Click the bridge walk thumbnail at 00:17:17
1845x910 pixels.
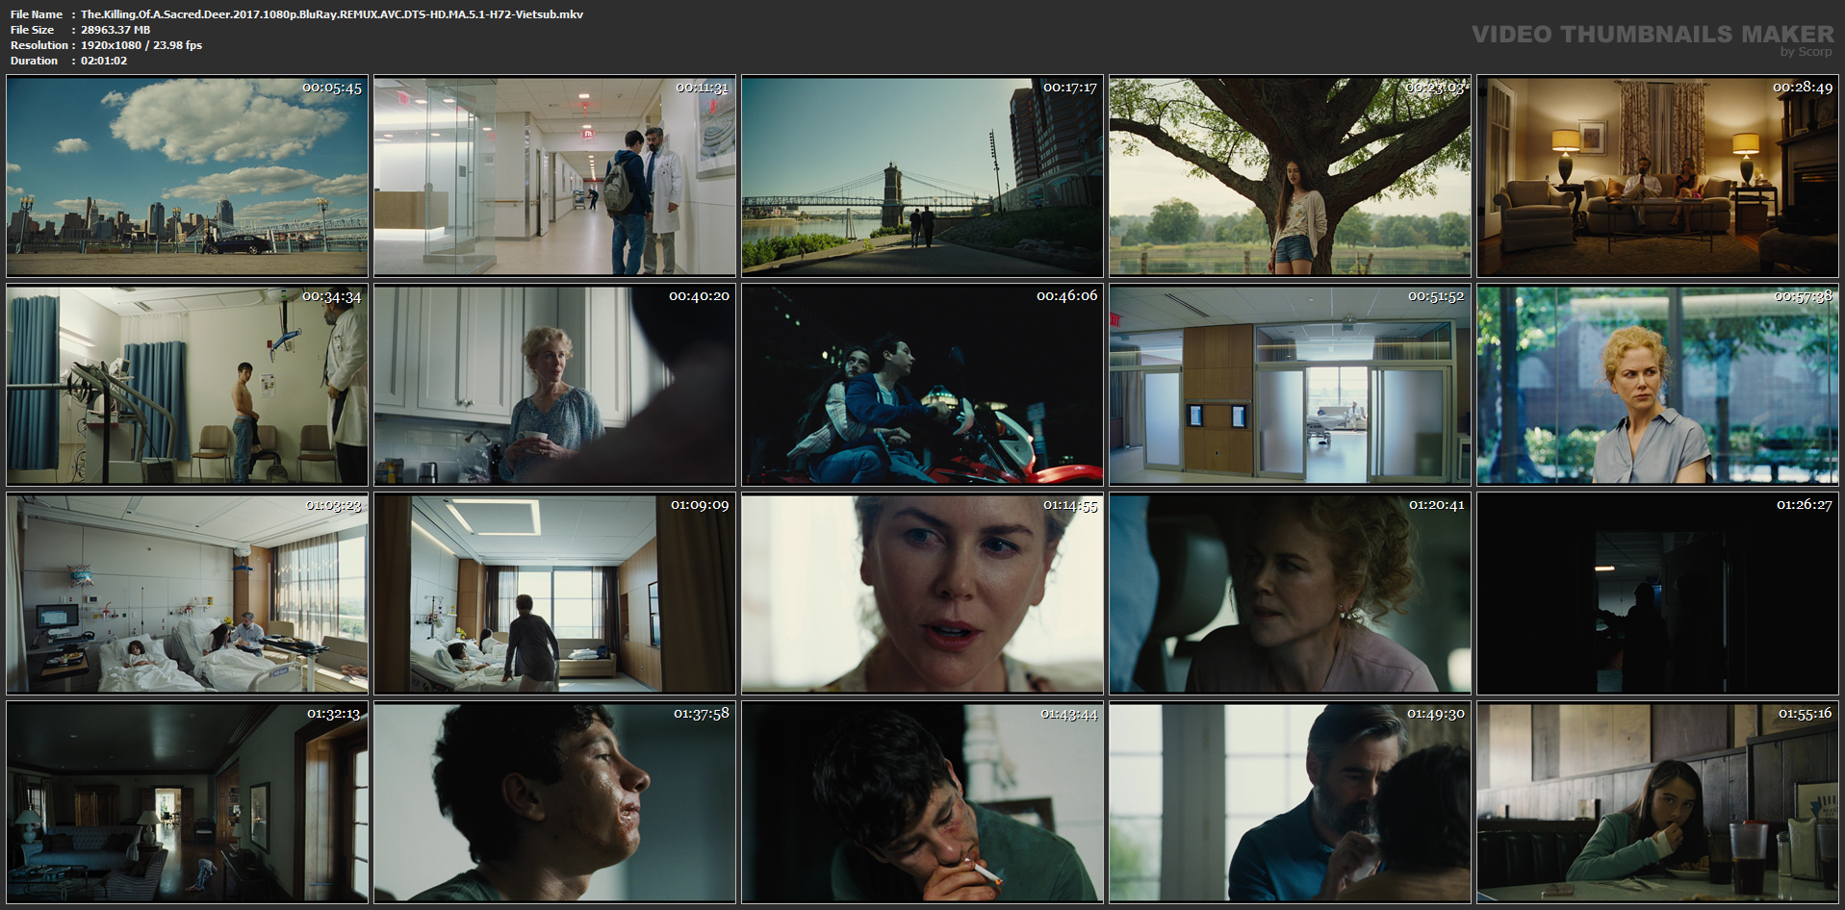tap(922, 176)
